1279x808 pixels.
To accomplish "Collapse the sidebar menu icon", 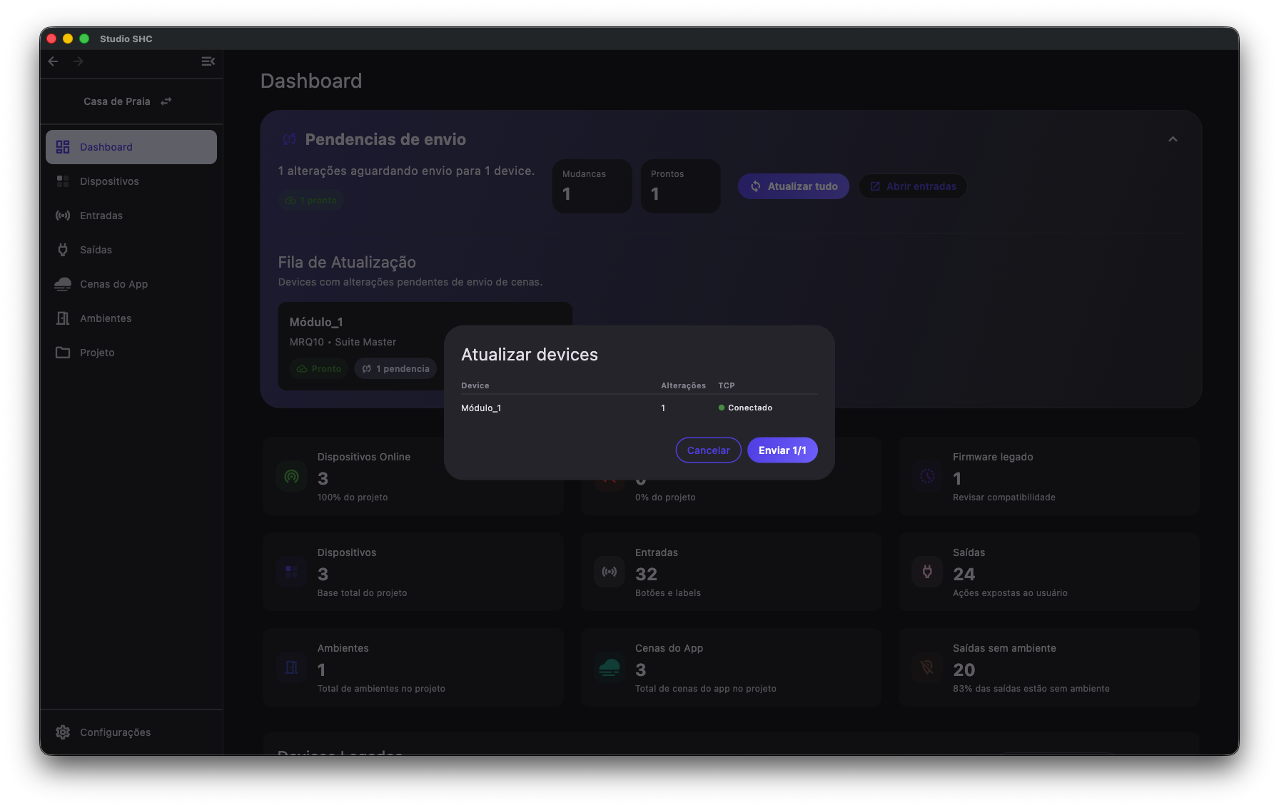I will (208, 61).
